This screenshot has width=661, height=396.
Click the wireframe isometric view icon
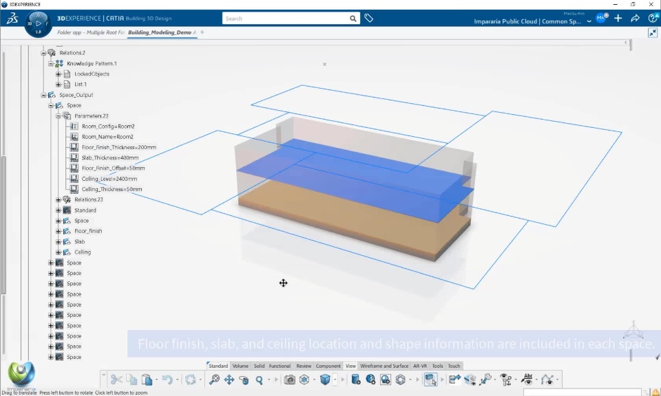pos(304,379)
